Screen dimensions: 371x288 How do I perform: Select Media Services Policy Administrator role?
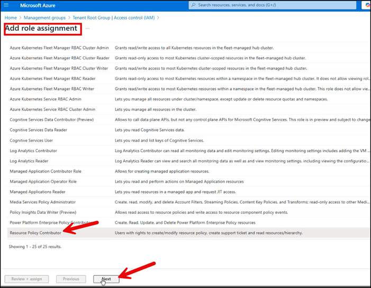coord(42,202)
